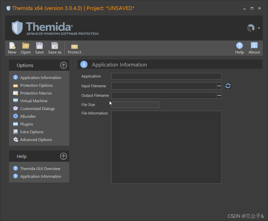Click the Application name input field
The width and height of the screenshot is (268, 221).
pos(166,76)
